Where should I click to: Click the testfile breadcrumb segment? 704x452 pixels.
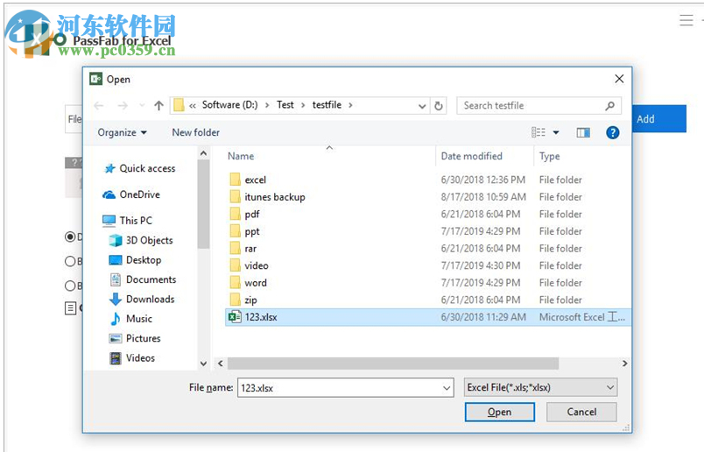pyautogui.click(x=327, y=105)
